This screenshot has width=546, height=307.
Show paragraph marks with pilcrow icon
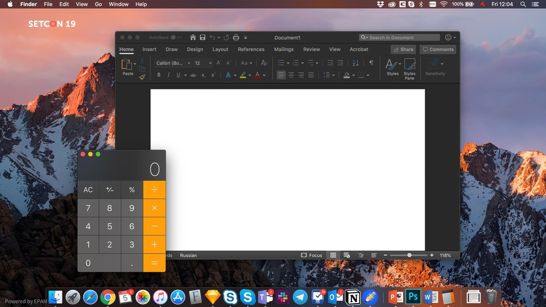coord(371,63)
